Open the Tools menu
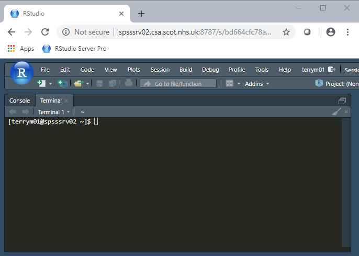359x256 pixels. coord(262,70)
